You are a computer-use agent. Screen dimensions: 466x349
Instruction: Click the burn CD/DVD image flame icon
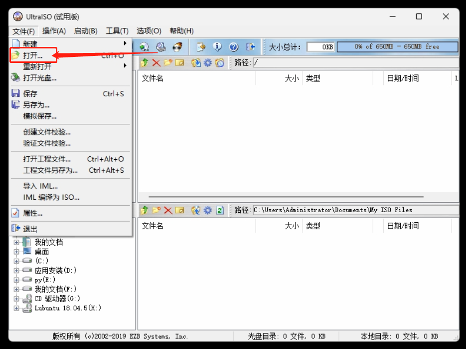177,47
